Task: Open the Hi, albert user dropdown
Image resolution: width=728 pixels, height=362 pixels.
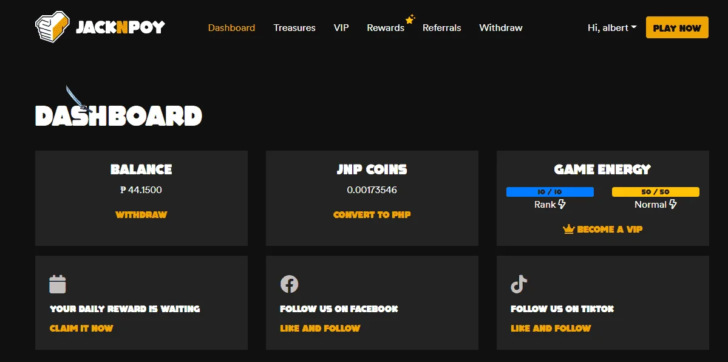Action: click(x=612, y=28)
